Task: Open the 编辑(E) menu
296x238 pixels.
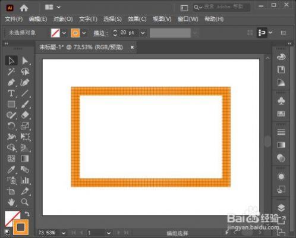Action: click(38, 19)
